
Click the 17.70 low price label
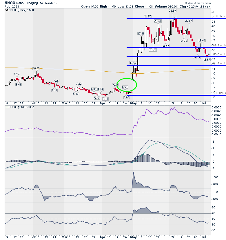coord(184,41)
